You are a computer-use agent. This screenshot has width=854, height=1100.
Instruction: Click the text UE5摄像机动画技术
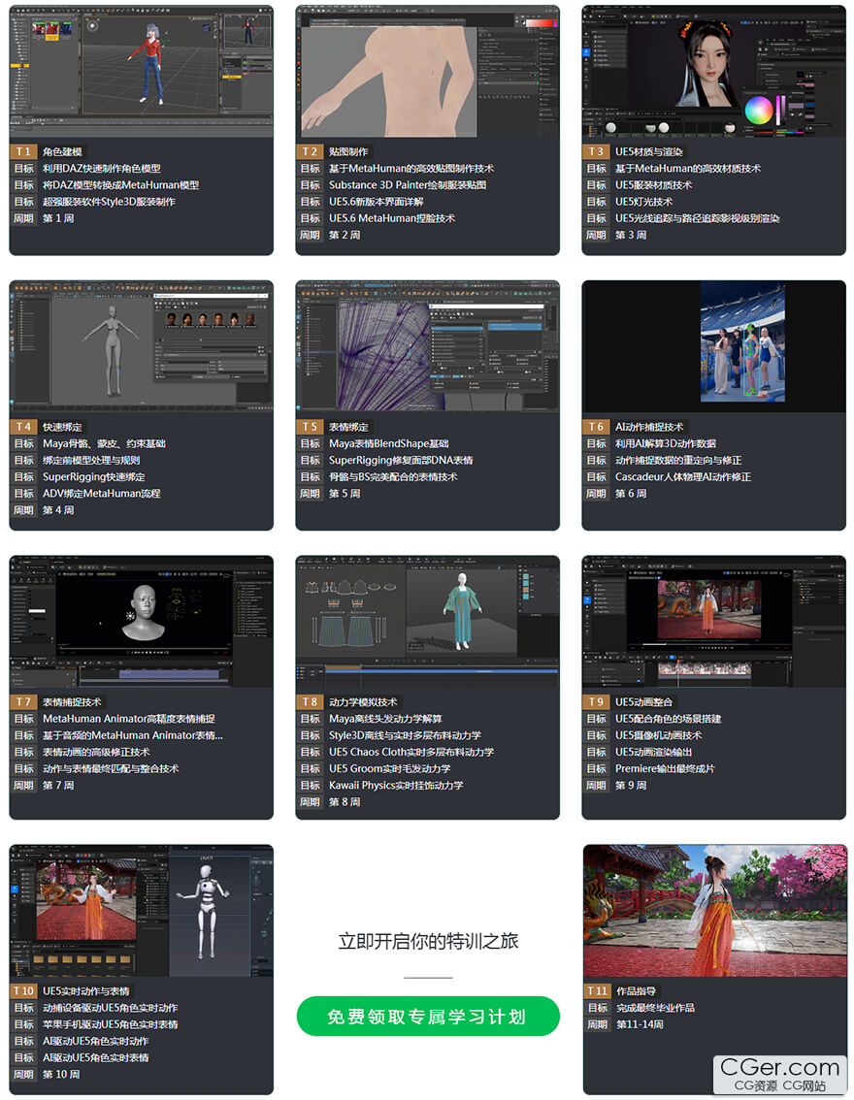coord(658,735)
